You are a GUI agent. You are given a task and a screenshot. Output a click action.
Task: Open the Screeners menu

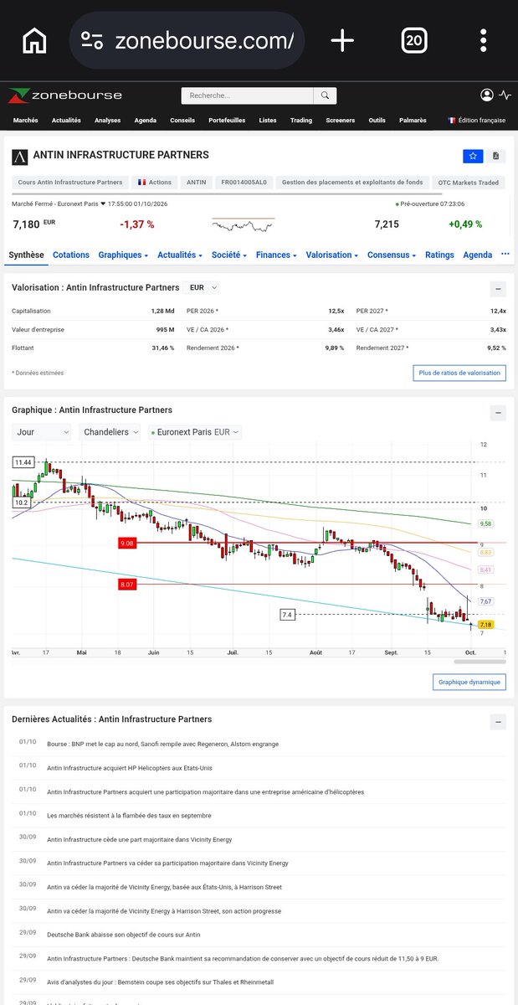[x=341, y=121]
